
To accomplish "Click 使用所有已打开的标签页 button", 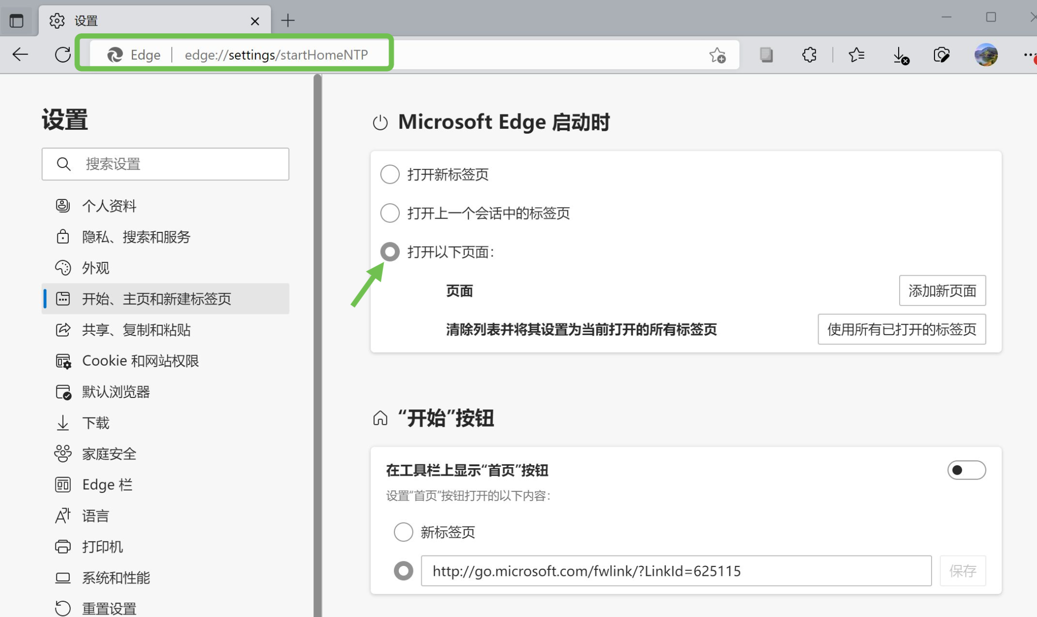I will click(x=902, y=329).
